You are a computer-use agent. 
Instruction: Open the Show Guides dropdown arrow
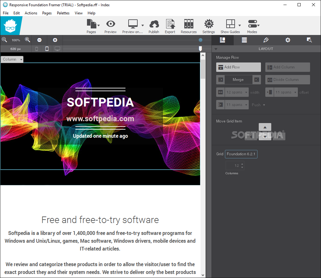pyautogui.click(x=240, y=26)
